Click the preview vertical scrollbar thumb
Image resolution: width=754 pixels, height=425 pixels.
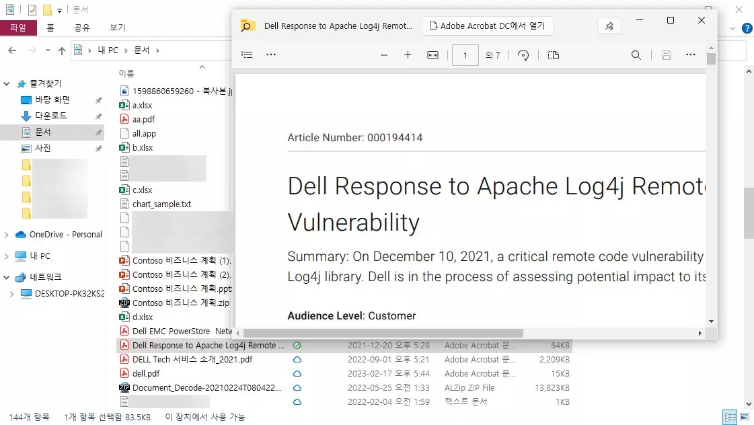click(x=711, y=59)
